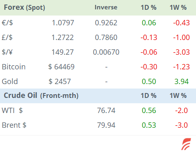This screenshot has height=153, width=196.
Task: Click the $/¥ 1D change "-0.06"
Action: pyautogui.click(x=149, y=52)
